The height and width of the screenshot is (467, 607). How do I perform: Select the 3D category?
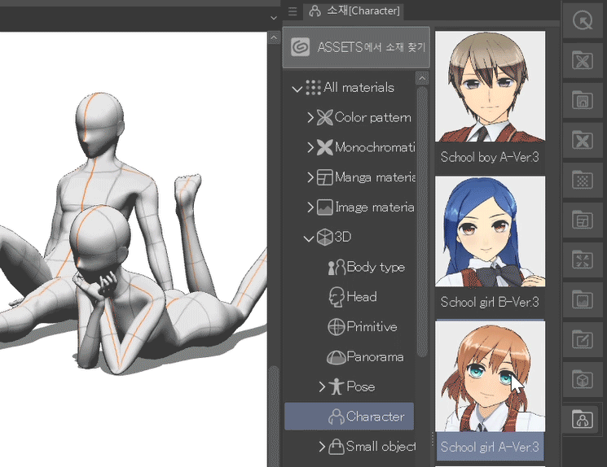coord(342,237)
